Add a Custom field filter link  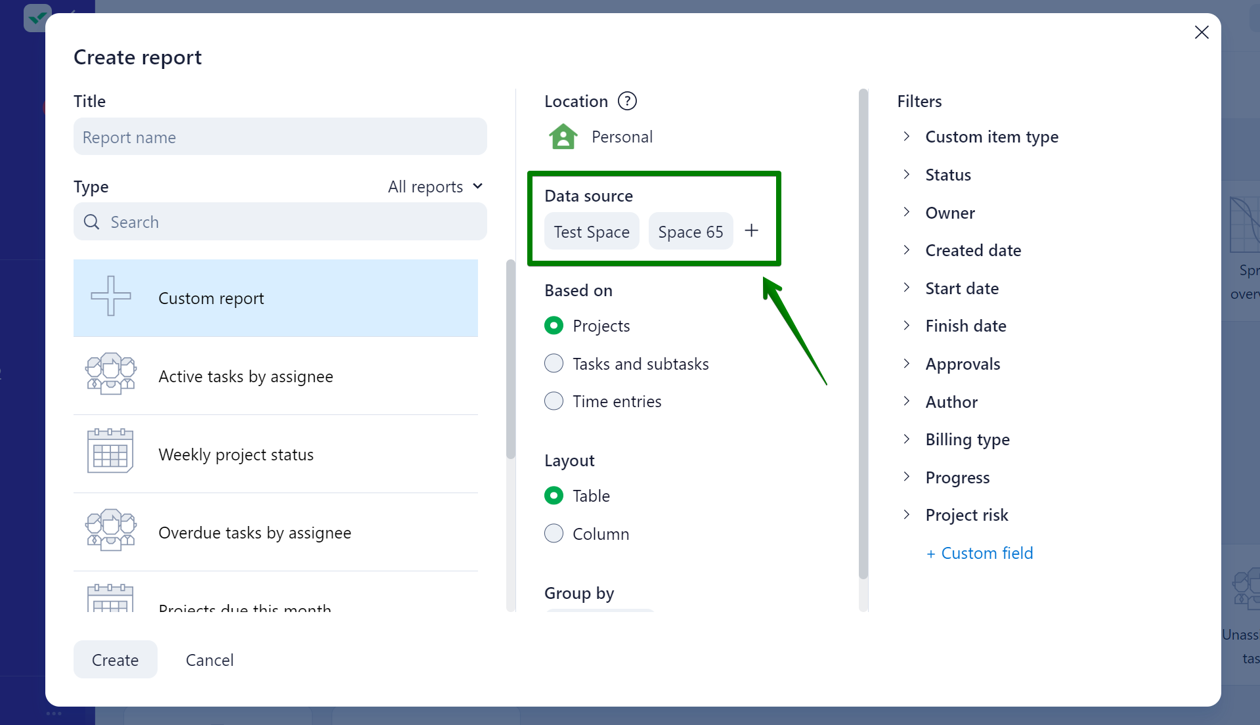pyautogui.click(x=979, y=553)
